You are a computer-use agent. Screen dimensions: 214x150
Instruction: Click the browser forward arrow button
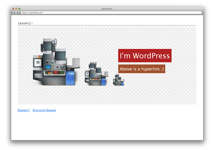click(18, 12)
